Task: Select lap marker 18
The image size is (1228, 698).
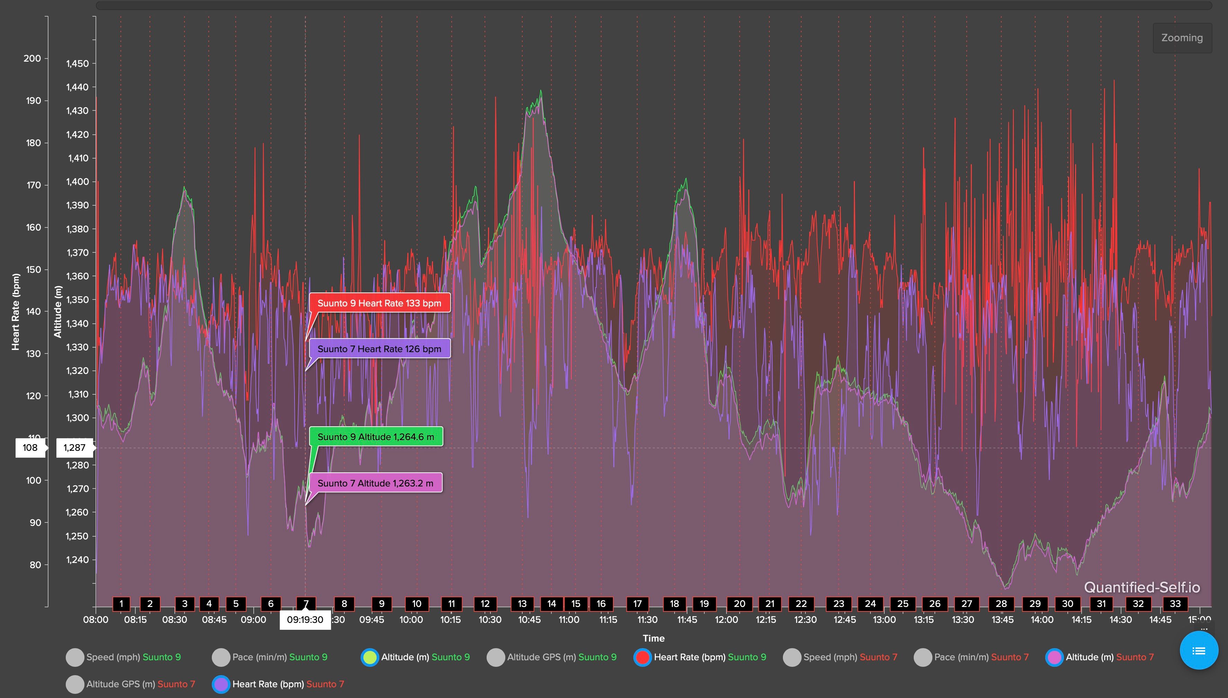Action: (x=675, y=604)
